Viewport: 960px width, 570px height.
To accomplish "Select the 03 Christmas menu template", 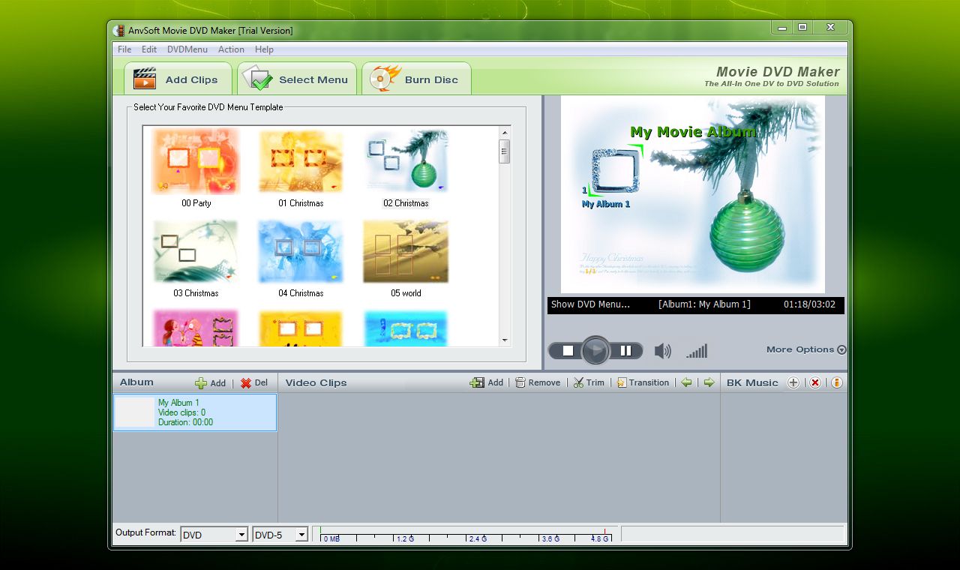I will 196,259.
